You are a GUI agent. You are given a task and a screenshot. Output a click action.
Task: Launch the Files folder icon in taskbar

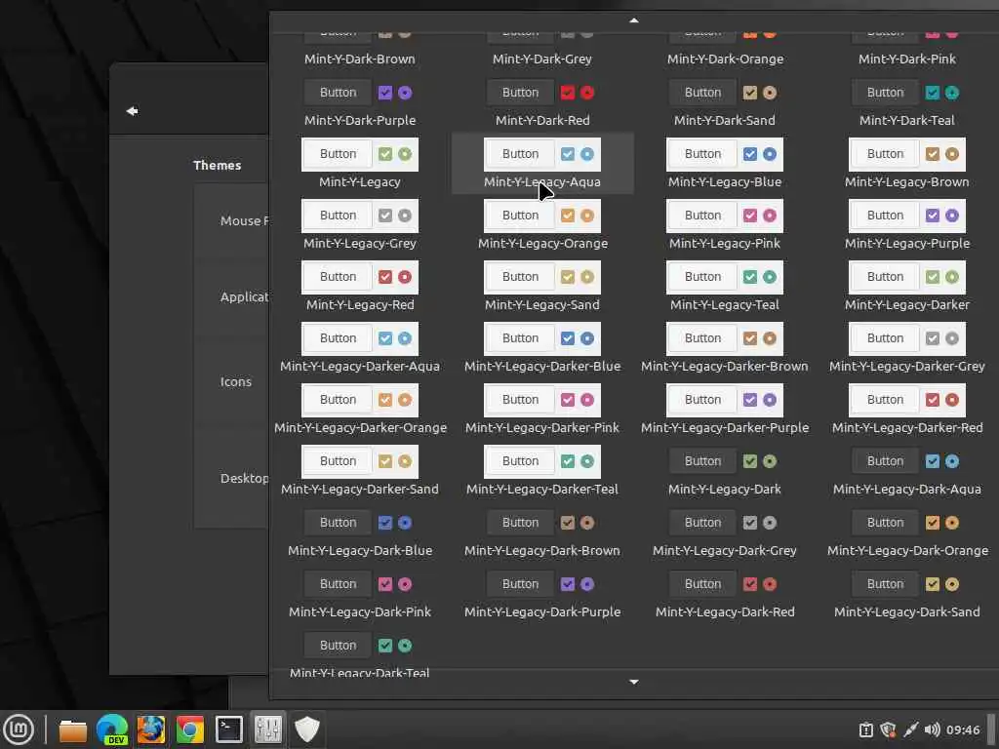click(x=72, y=729)
